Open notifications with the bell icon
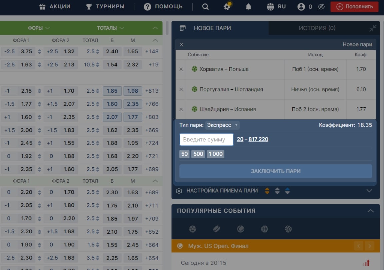The image size is (384, 270). click(x=248, y=7)
